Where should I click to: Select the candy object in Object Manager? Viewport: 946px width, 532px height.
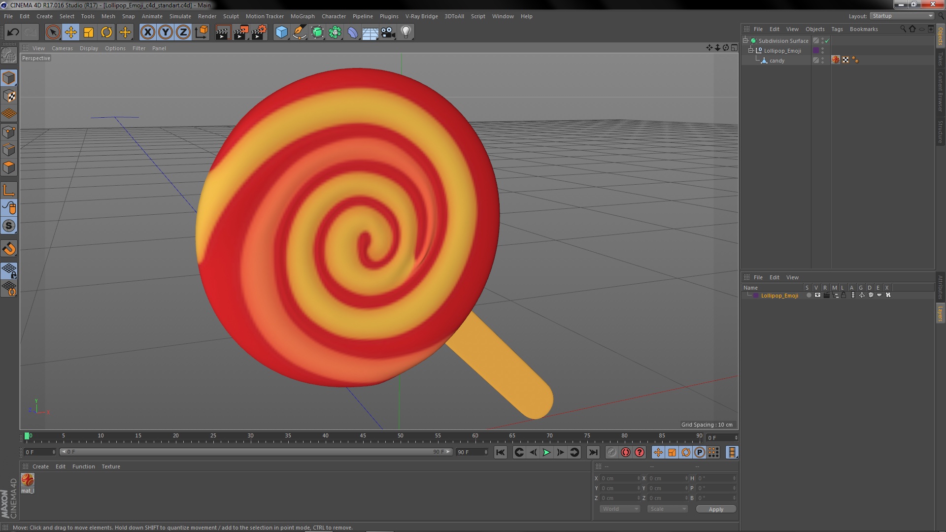click(x=777, y=61)
